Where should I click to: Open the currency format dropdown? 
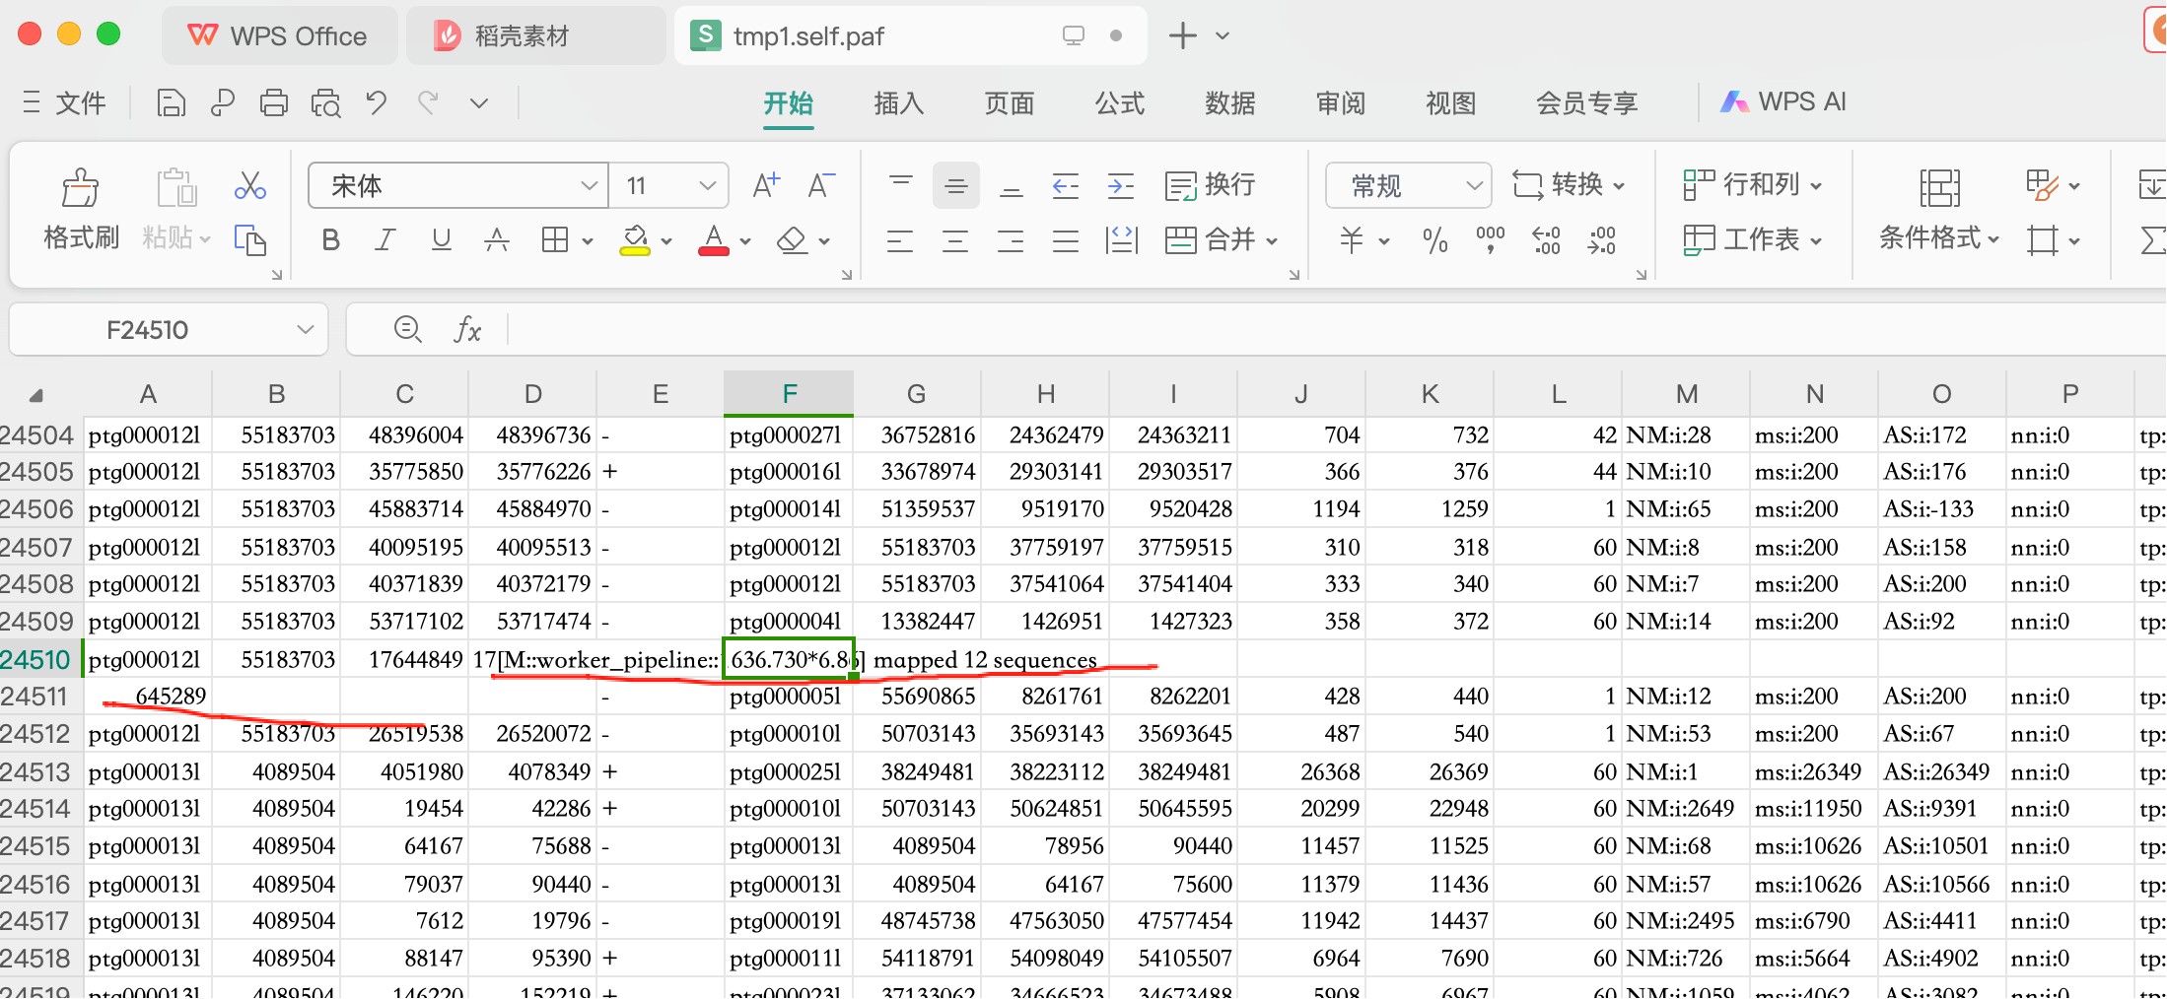(1383, 241)
